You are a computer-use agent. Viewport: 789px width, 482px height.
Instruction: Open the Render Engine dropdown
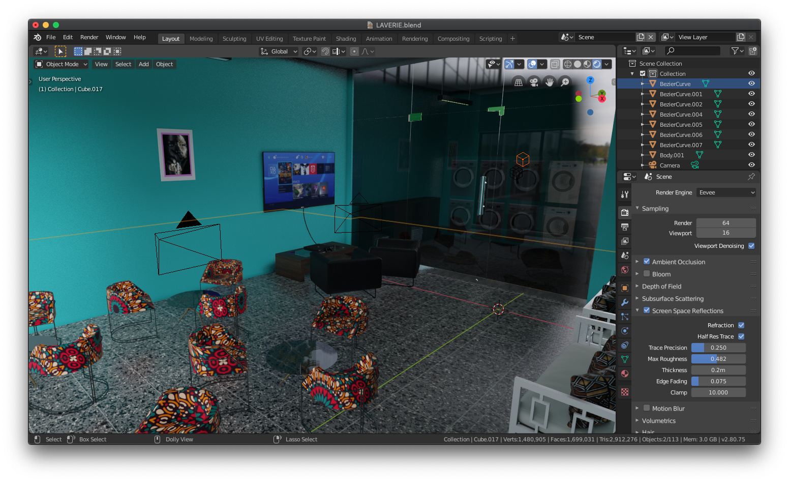click(x=726, y=192)
